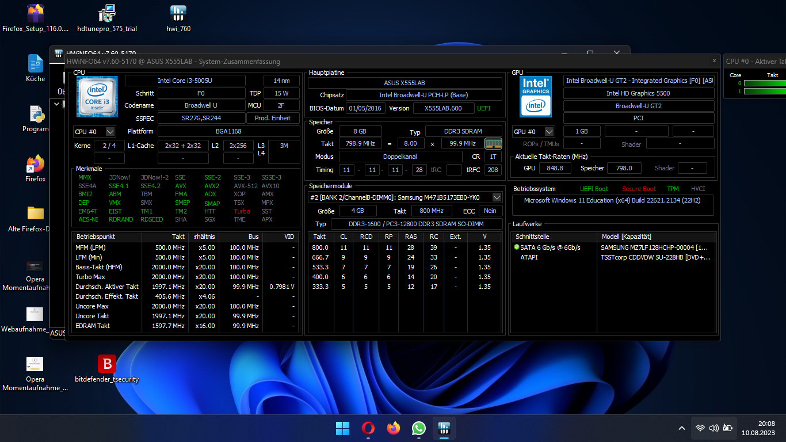Click the 800.0 memory timing row
786x442 pixels.
405,247
